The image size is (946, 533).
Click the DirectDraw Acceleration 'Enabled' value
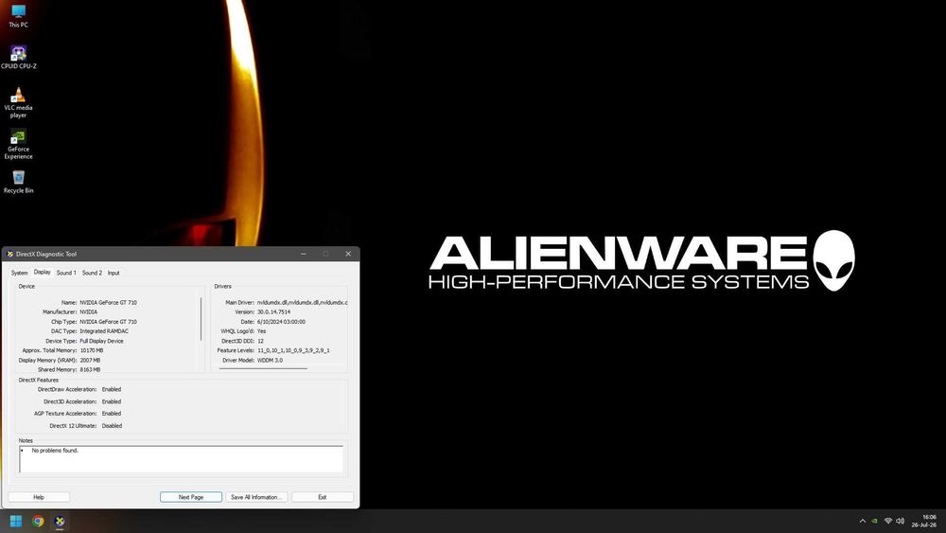111,389
